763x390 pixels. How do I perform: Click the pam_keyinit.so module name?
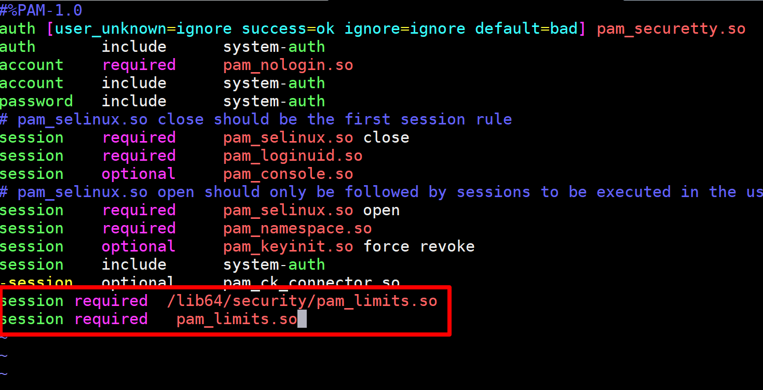(x=288, y=246)
